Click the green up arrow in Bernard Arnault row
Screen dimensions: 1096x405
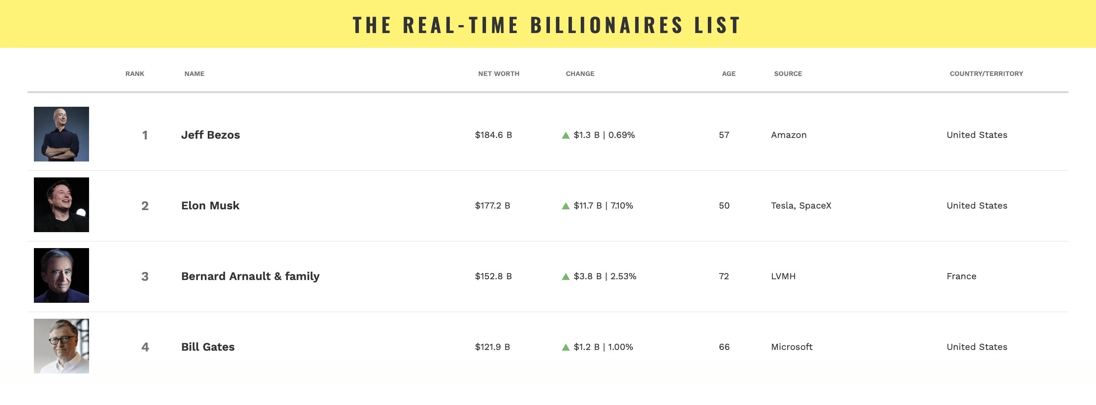tap(566, 277)
